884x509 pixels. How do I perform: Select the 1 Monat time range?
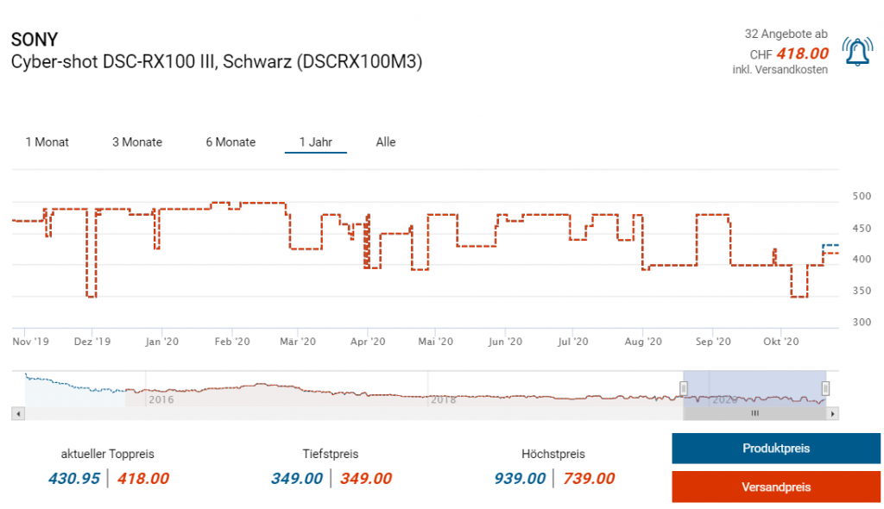(x=47, y=142)
